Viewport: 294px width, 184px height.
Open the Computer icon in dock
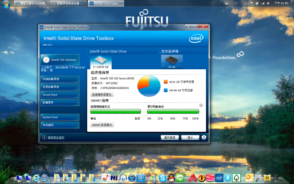coord(19,178)
